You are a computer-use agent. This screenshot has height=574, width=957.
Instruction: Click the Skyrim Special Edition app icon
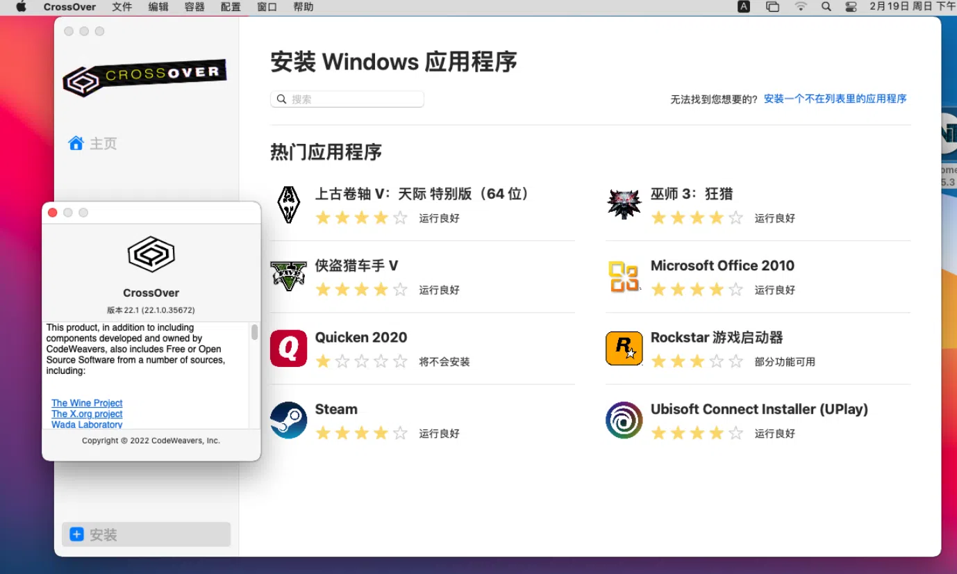coord(288,204)
